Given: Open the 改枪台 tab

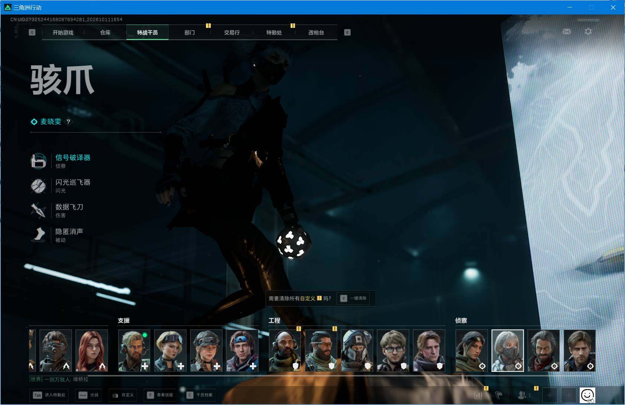Looking at the screenshot, I should pos(316,32).
